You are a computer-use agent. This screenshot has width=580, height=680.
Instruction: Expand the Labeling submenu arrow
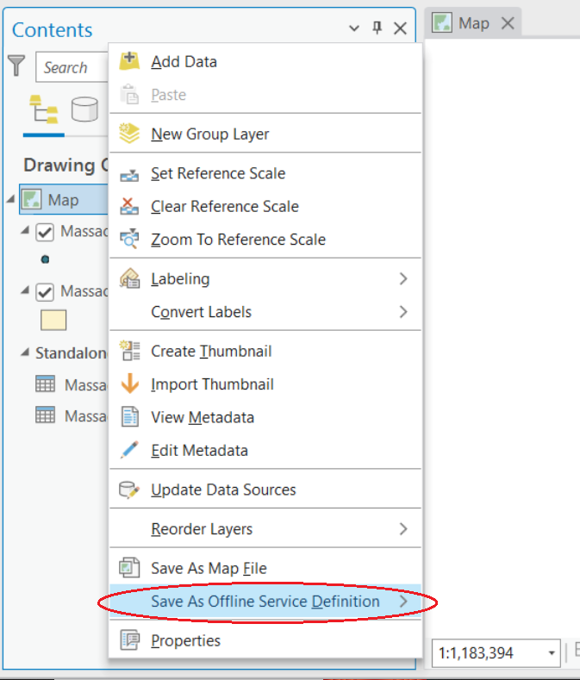pyautogui.click(x=402, y=278)
